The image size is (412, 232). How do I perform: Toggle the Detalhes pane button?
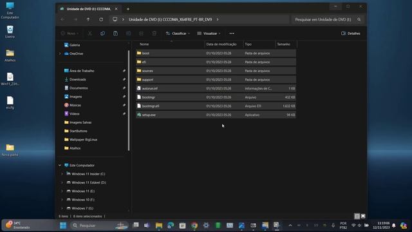[x=350, y=34]
